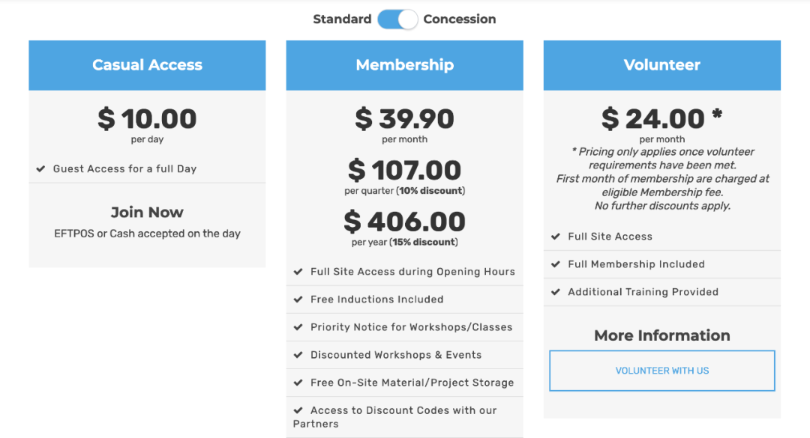Select the Concession pricing label
Screen dimensions: 810x438
coord(459,19)
